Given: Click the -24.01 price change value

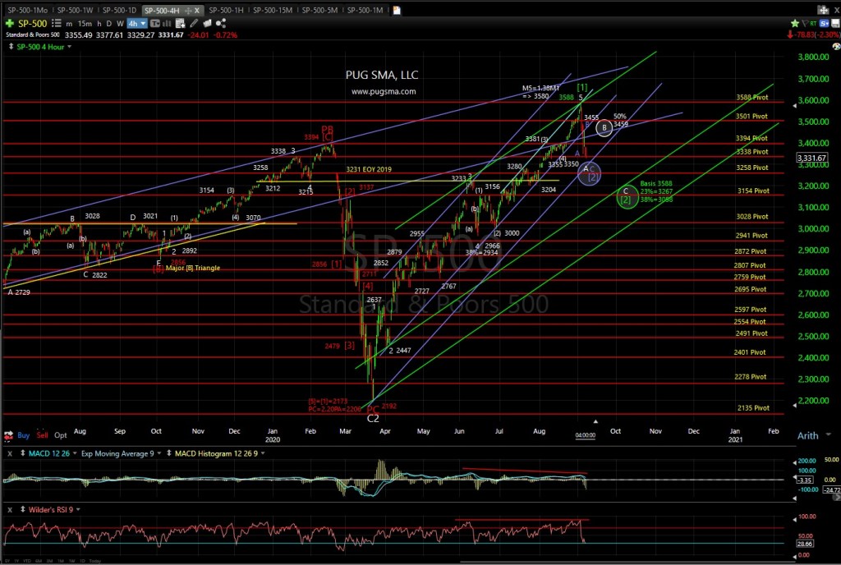Looking at the screenshot, I should pos(199,34).
